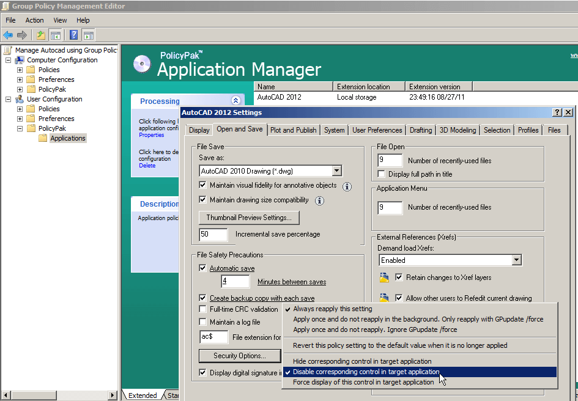Image resolution: width=578 pixels, height=401 pixels.
Task: Expand Preferences under Computer Configuration
Action: click(20, 79)
